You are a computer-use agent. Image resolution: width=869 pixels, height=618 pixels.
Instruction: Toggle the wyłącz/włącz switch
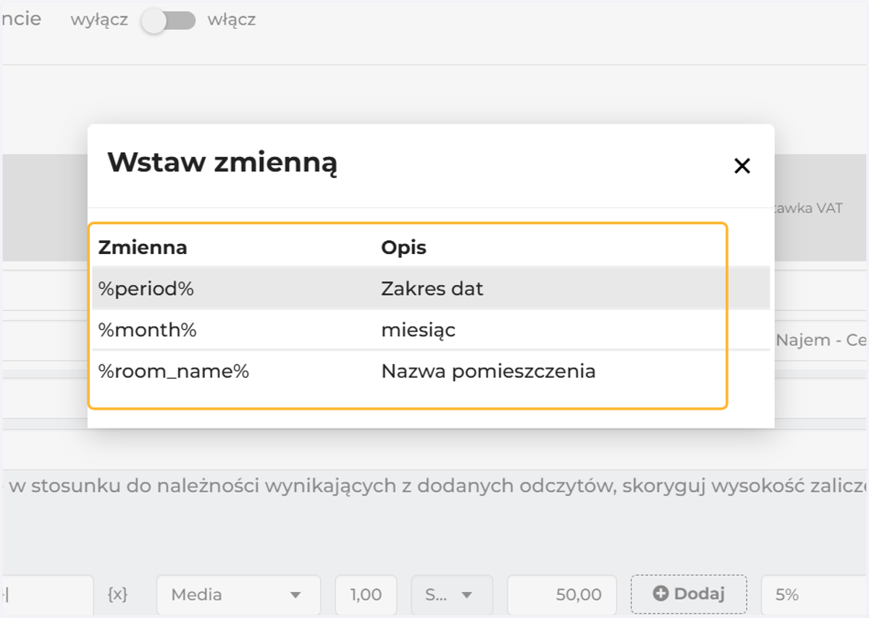[x=169, y=21]
